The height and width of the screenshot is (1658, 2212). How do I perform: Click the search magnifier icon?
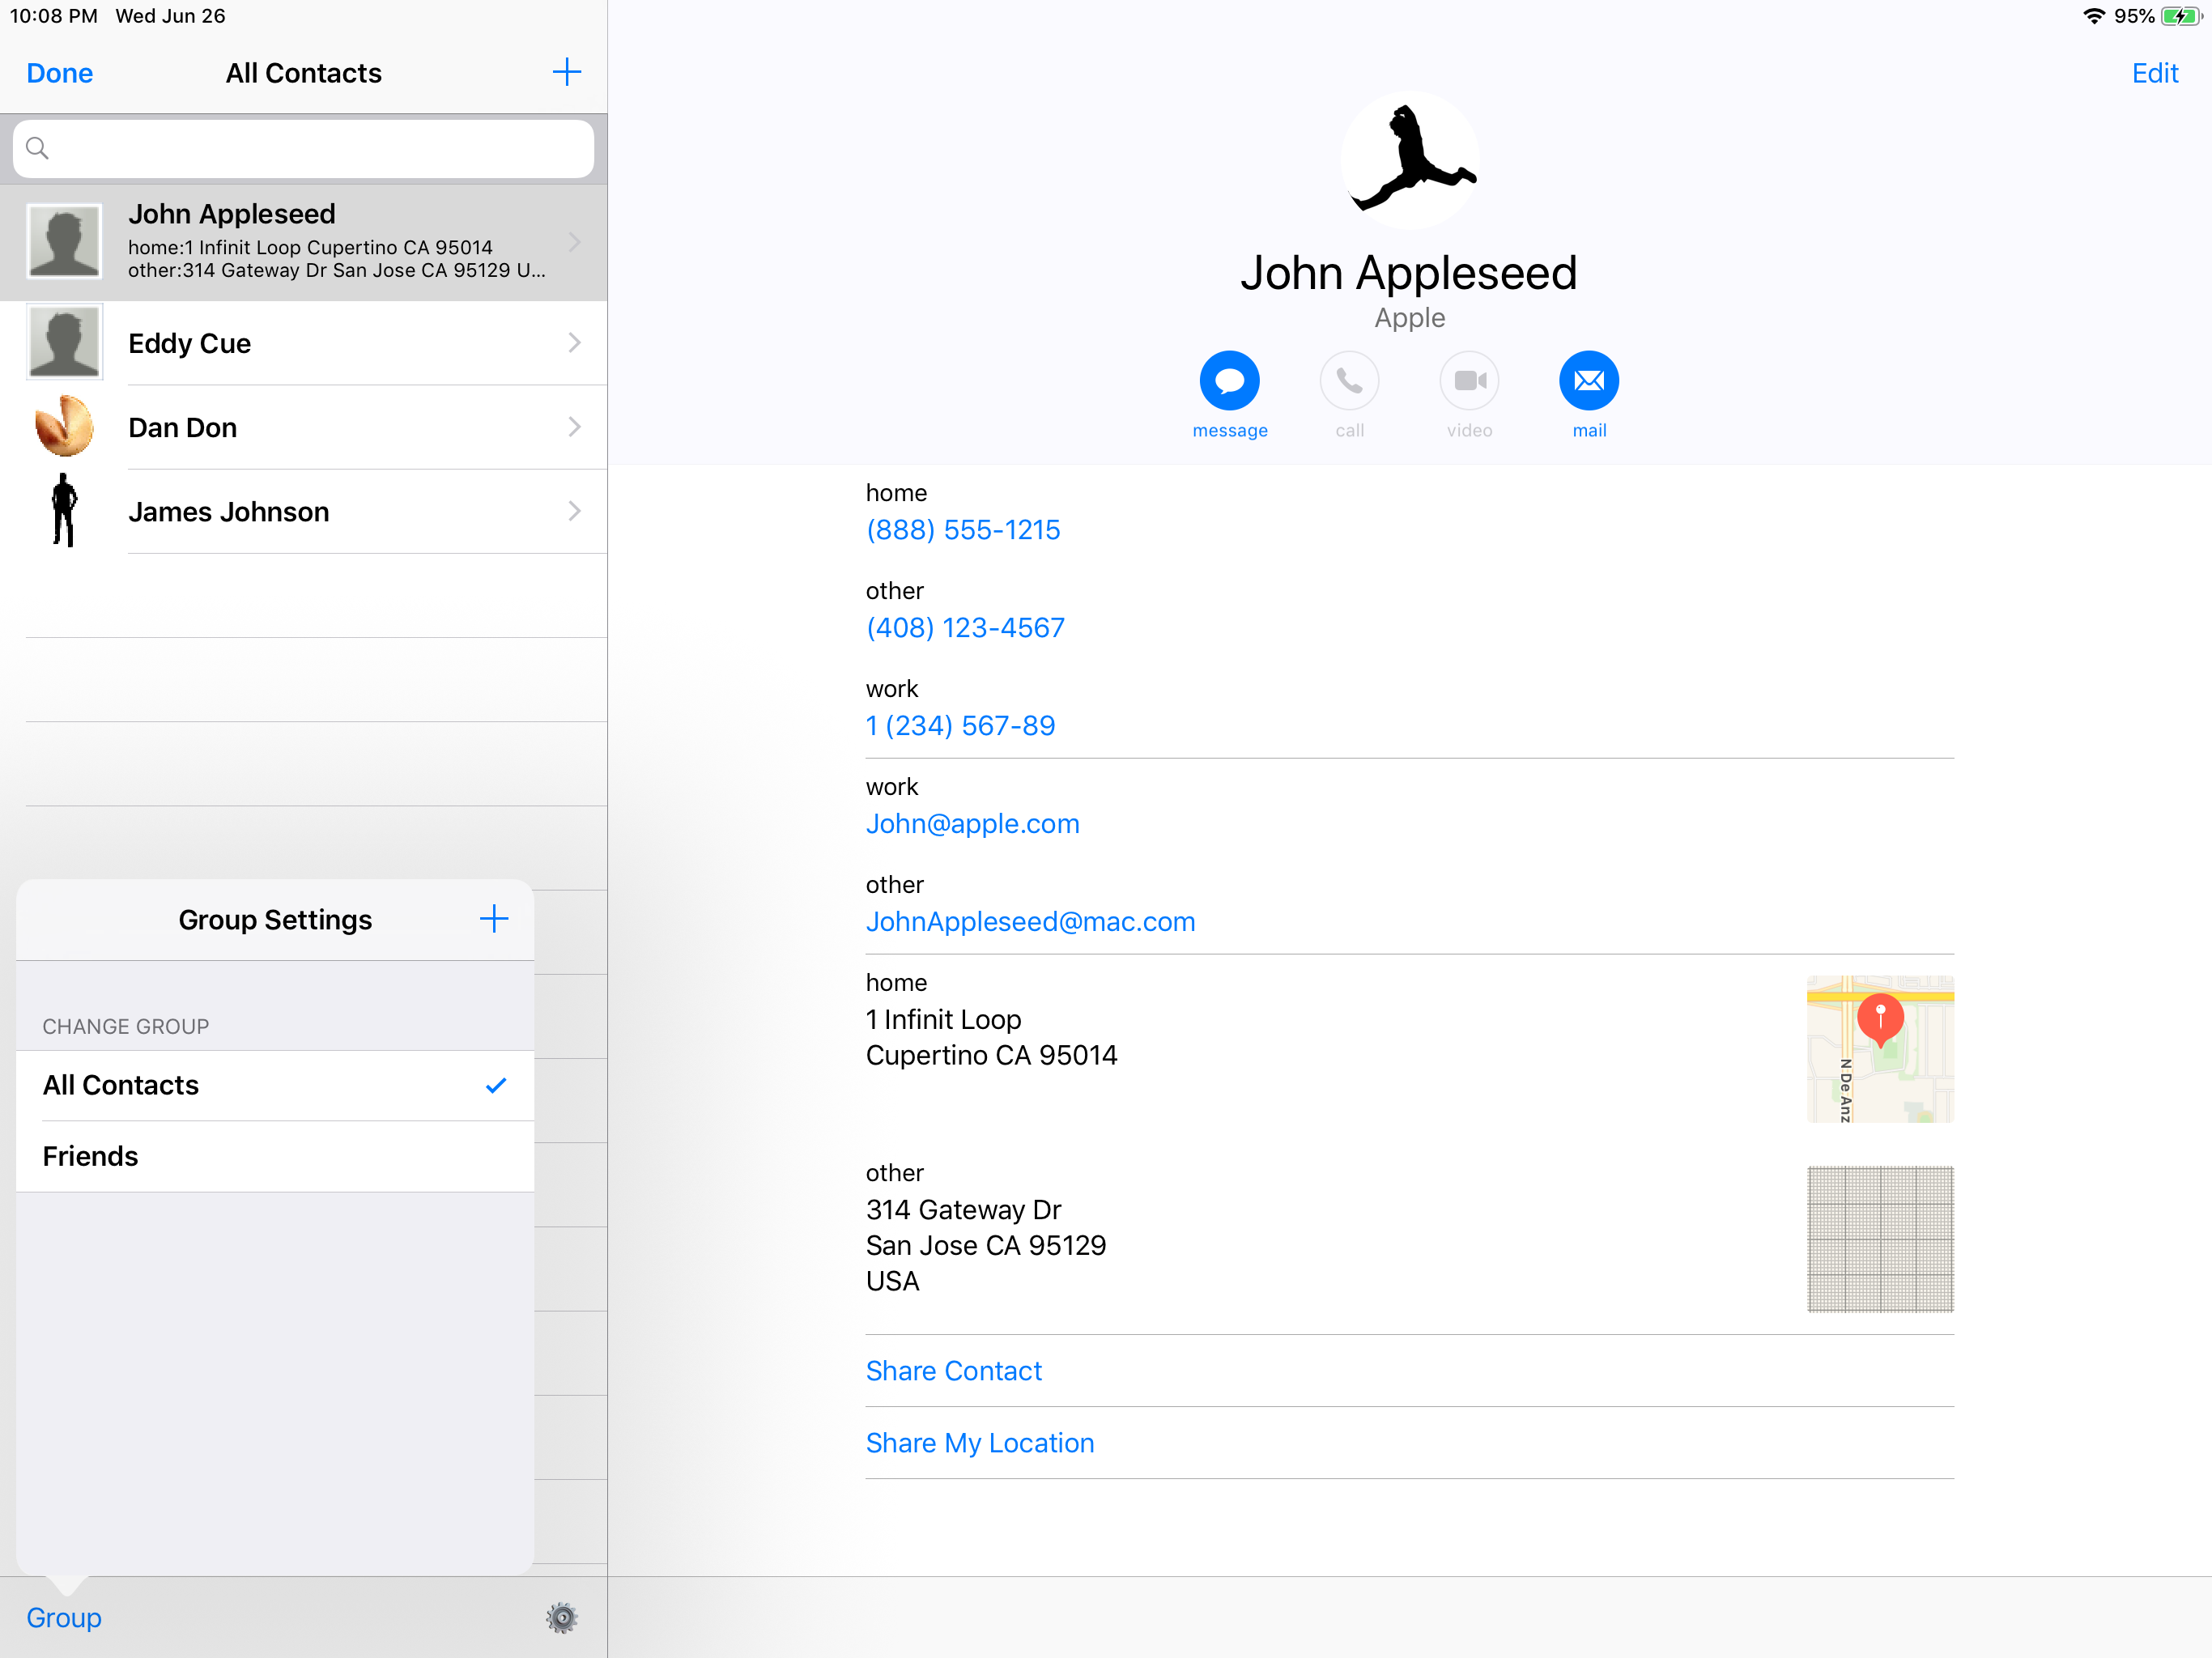coord(37,148)
